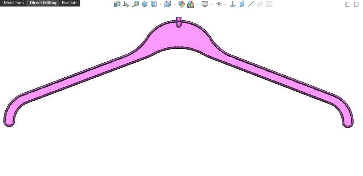Switch to the Direct Editing tab
Image resolution: width=363 pixels, height=176 pixels.
pyautogui.click(x=43, y=3)
